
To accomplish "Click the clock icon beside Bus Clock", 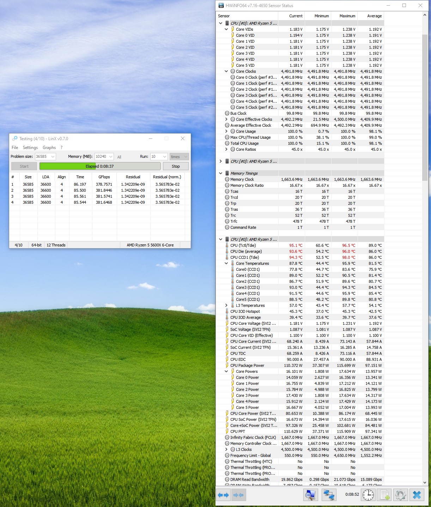I will [x=227, y=113].
